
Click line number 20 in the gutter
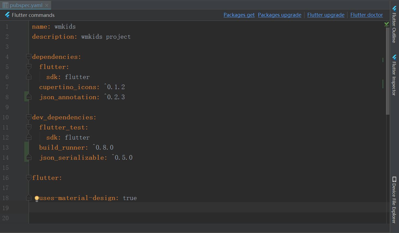(x=5, y=218)
